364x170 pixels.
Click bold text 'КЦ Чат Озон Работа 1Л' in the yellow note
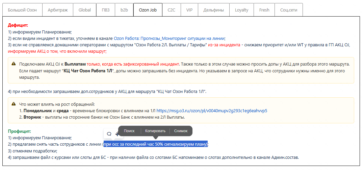(x=88, y=71)
